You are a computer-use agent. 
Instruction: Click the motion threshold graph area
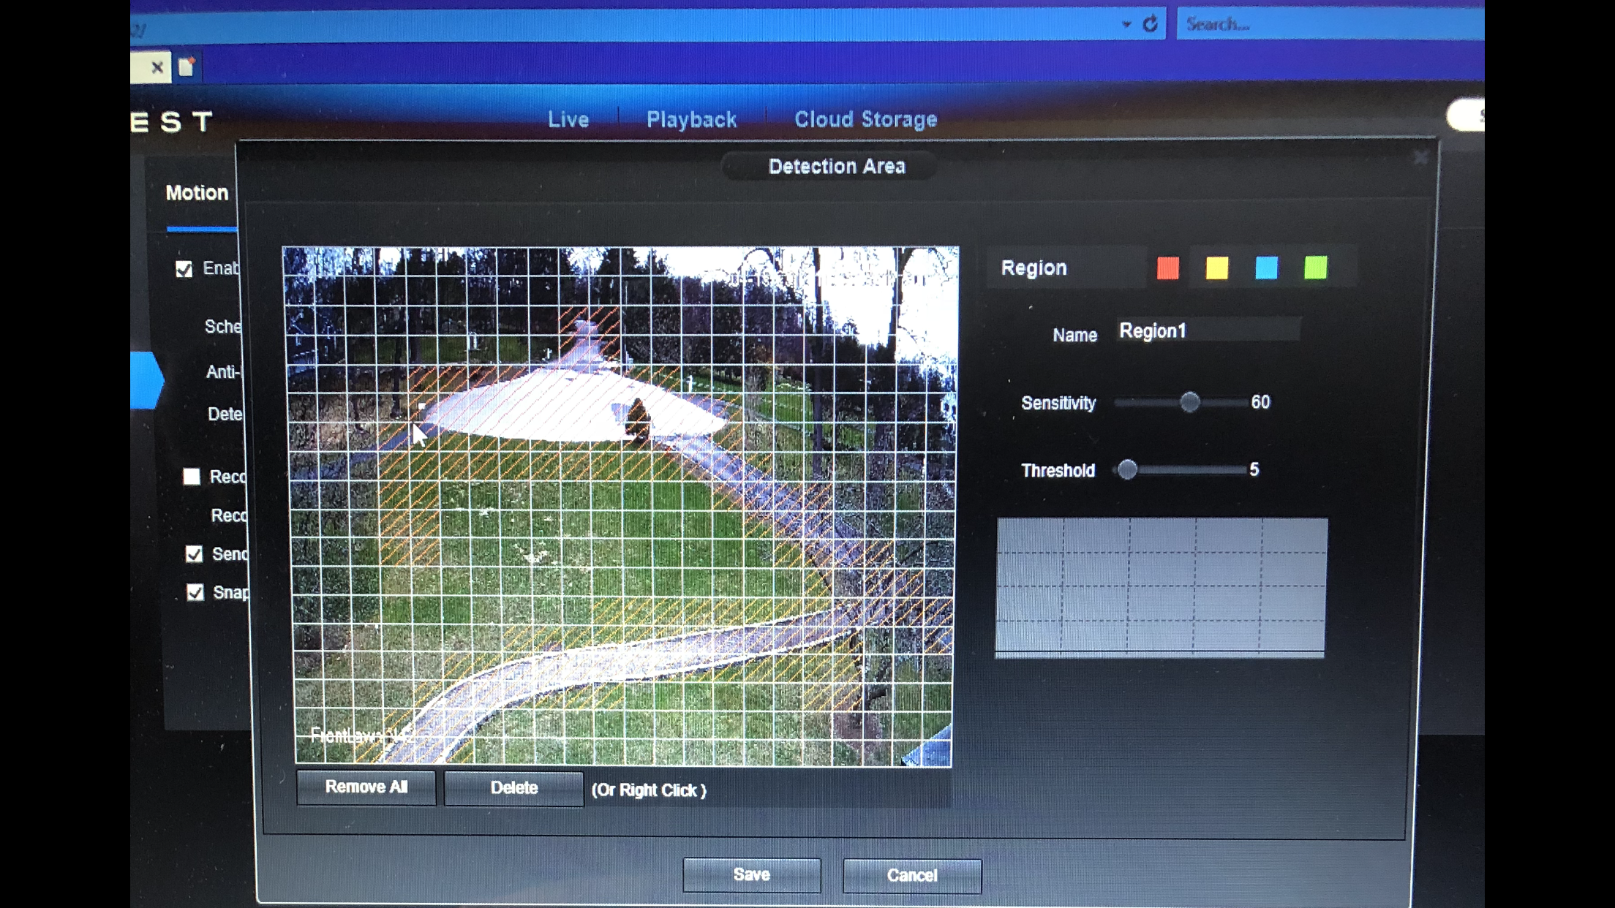click(1162, 588)
